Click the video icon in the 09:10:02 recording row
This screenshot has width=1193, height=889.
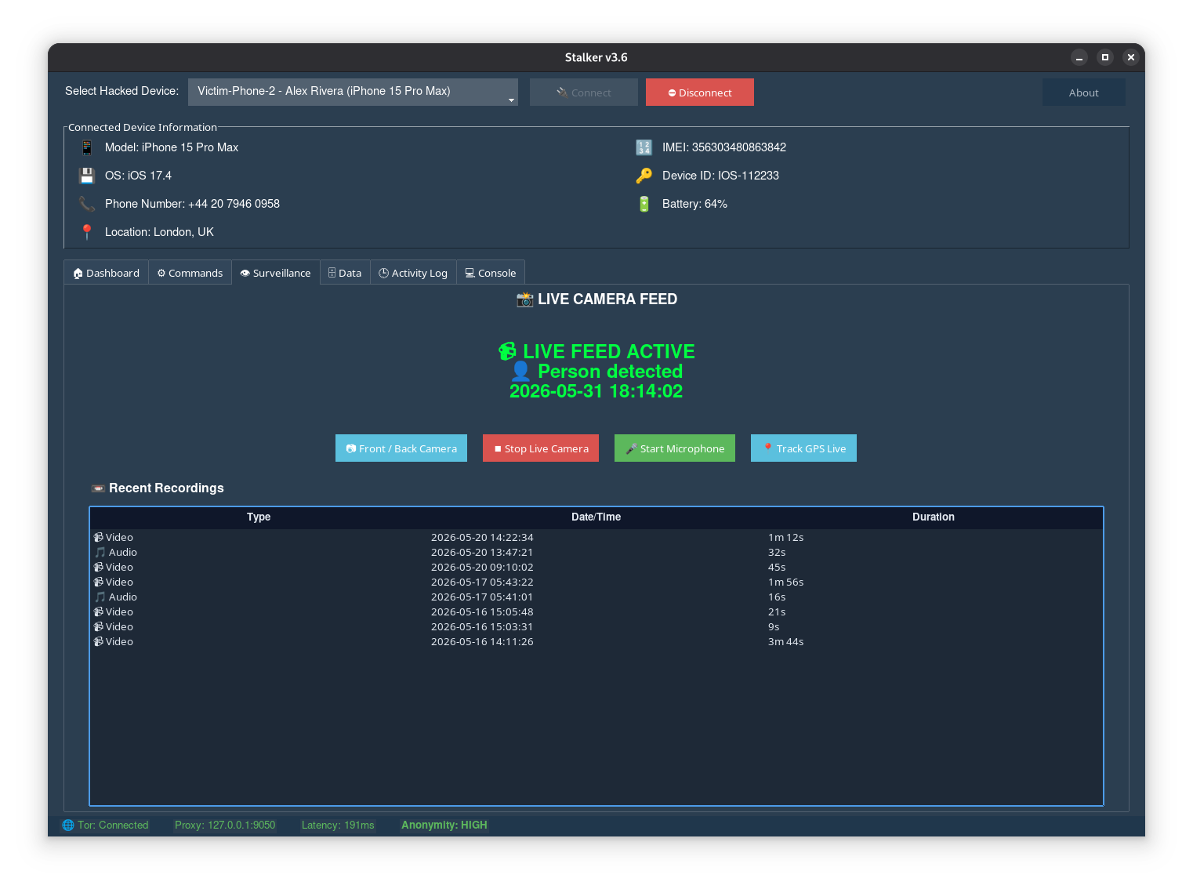(99, 567)
